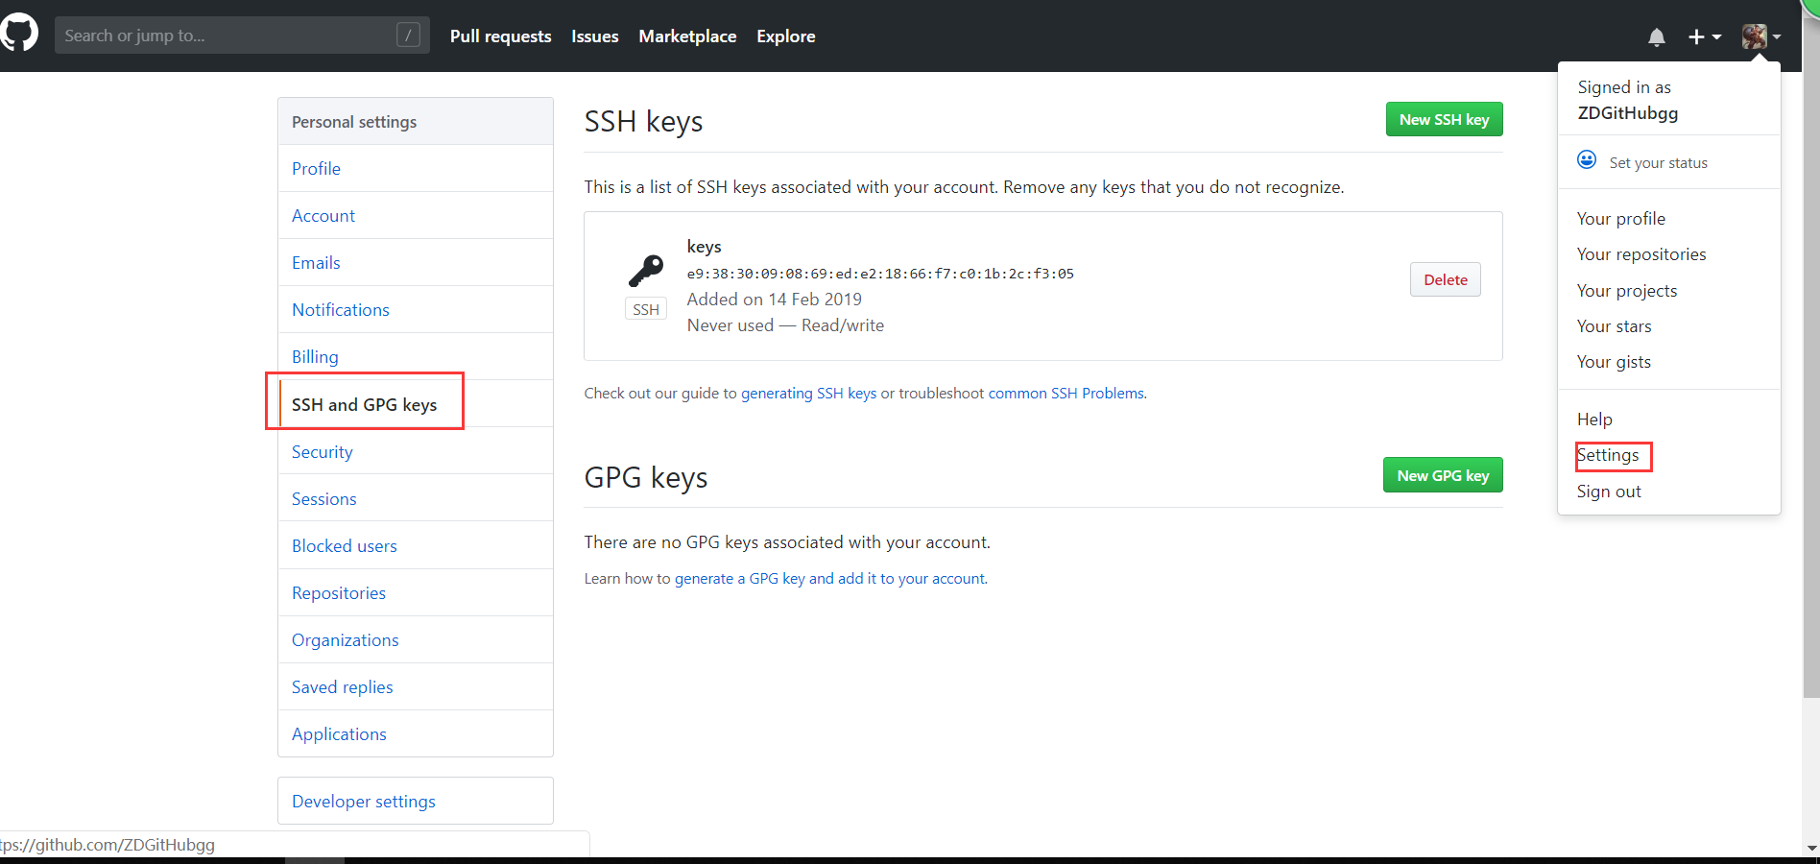Viewport: 1820px width, 864px height.
Task: Delete the SSH key named keys
Action: point(1446,279)
